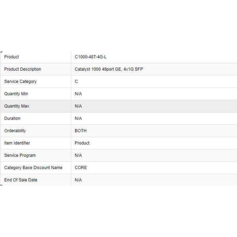Click the Service Program label
Viewport: 237px width, 237px height.
click(20, 155)
